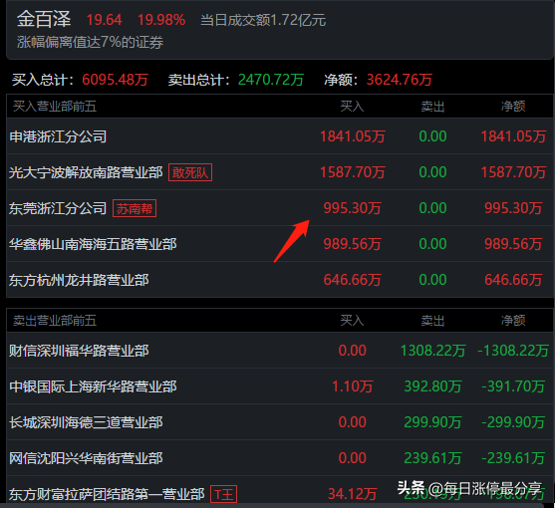555x508 pixels.
Task: Click 财信深圳 sell amount 1308.22万
Action: click(432, 351)
